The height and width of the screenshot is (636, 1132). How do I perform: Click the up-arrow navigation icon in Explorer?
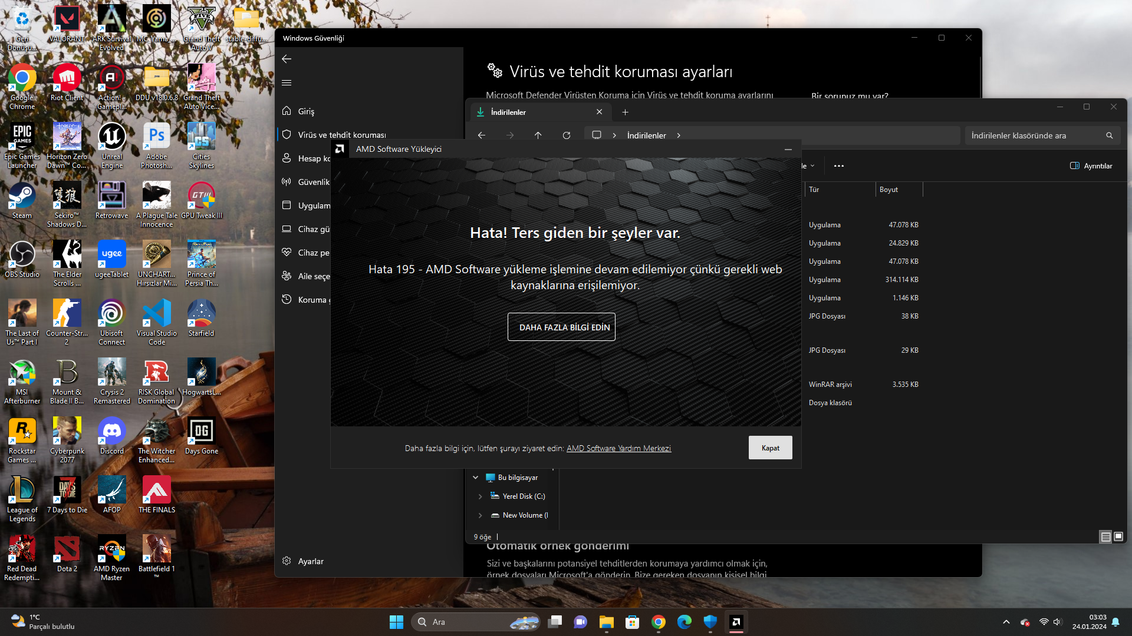click(538, 135)
